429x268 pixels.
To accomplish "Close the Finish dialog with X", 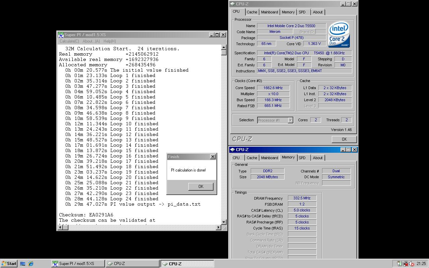I will coord(213,157).
